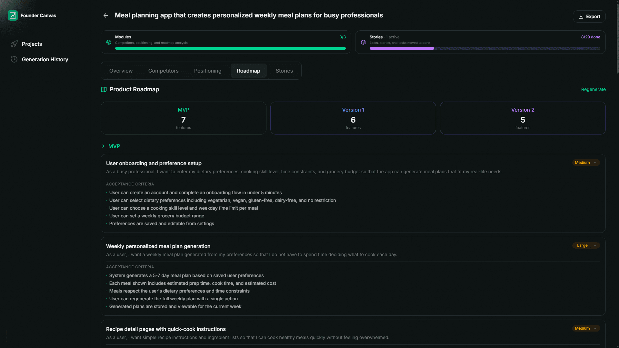
Task: Click the target icon on the Modules card
Action: pos(108,42)
